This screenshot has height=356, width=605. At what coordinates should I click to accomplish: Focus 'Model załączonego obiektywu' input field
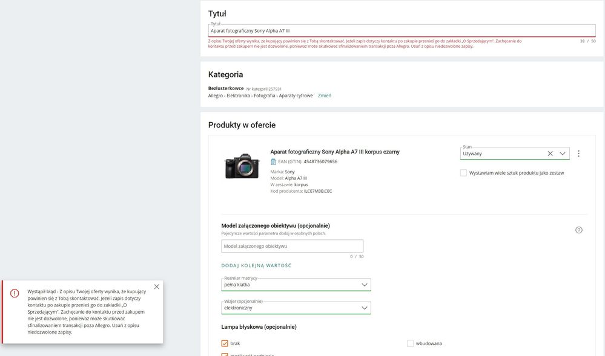pos(292,246)
